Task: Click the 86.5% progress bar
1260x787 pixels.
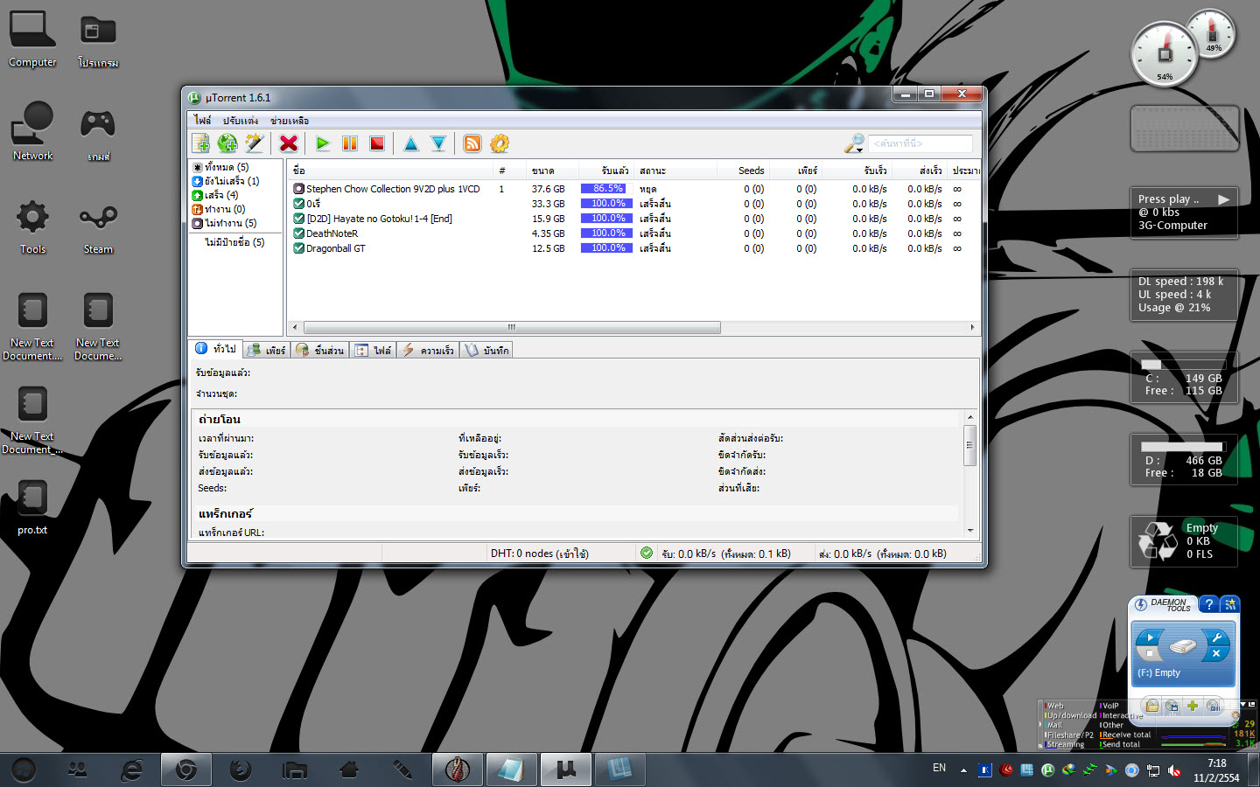Action: click(605, 189)
